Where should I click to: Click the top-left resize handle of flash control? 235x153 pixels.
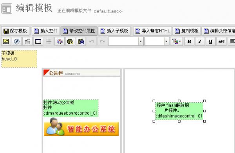(154, 101)
